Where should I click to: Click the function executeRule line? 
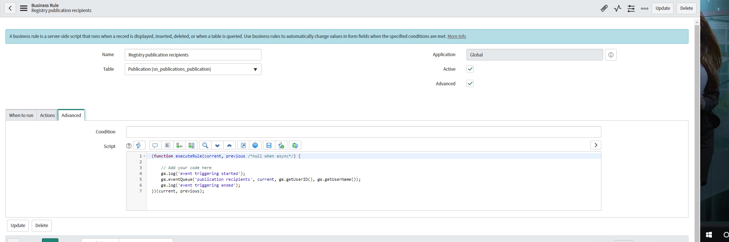226,156
